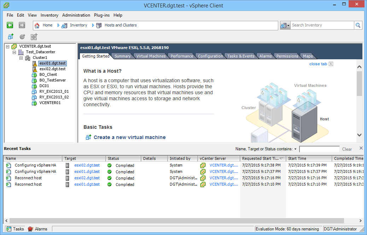Click the Cluster1 icon in the tree
This screenshot has height=235, width=367.
(x=28, y=58)
